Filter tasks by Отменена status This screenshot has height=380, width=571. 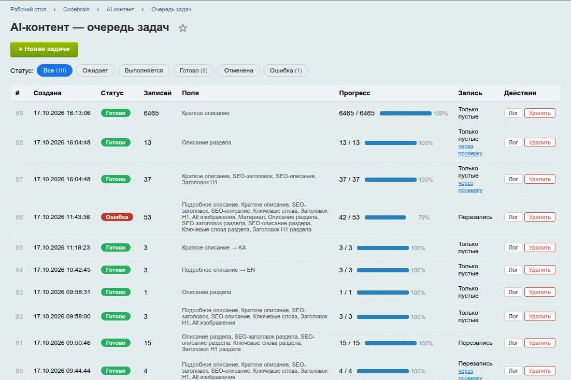(x=238, y=70)
